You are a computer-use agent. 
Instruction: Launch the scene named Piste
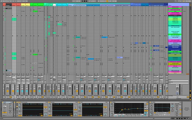169,11
